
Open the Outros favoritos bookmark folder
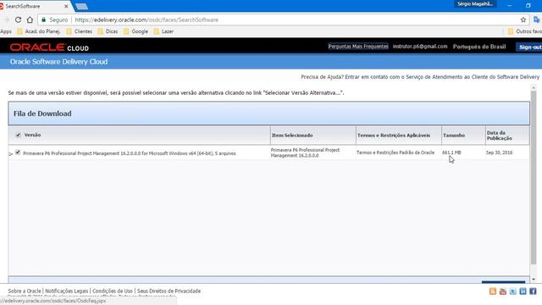[x=525, y=31]
